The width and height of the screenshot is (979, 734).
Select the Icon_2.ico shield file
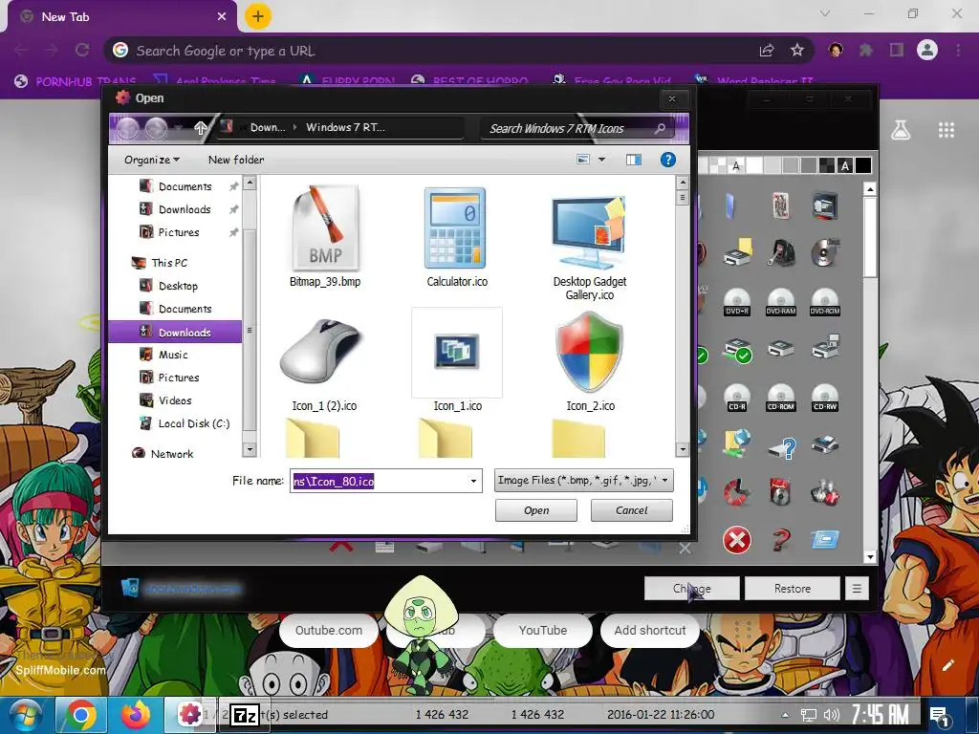pos(590,362)
